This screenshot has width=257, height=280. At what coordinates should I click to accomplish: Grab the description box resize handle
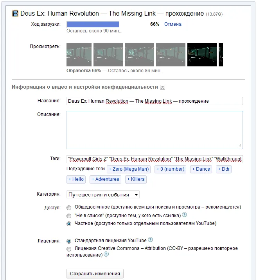point(239,146)
